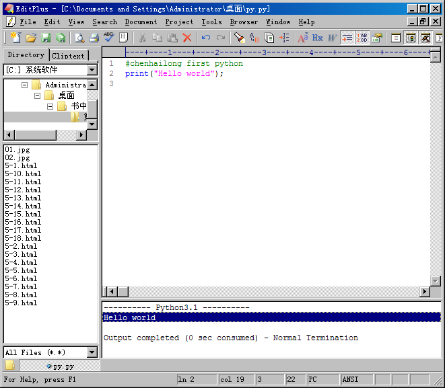Select file 5-15.html in the file list
The image size is (445, 388).
pos(23,214)
